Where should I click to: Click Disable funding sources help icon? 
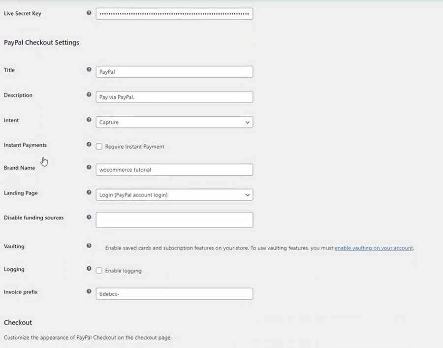click(x=89, y=217)
